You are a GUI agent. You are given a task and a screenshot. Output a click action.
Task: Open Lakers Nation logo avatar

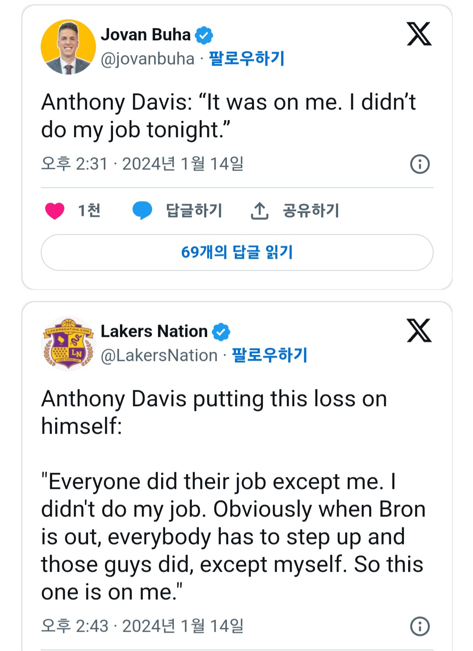click(68, 343)
